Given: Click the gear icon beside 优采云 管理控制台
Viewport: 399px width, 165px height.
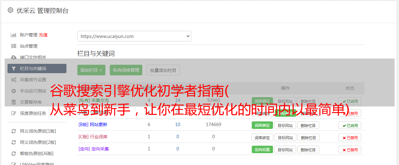Looking at the screenshot, I should [x=11, y=10].
